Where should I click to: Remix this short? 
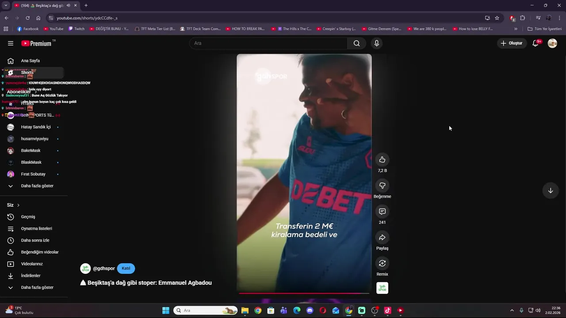pyautogui.click(x=382, y=263)
